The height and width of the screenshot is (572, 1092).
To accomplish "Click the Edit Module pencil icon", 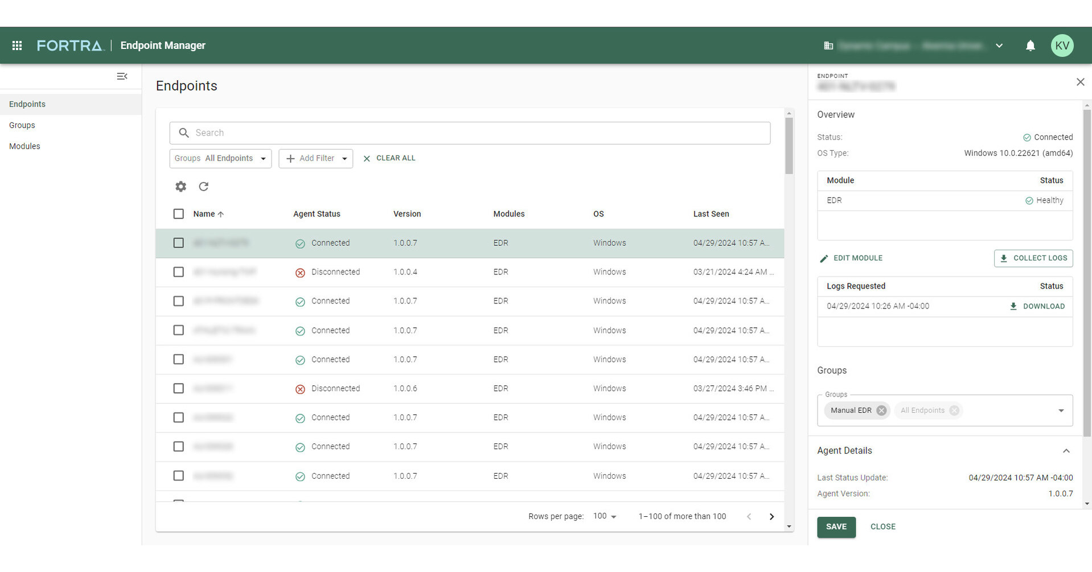I will pyautogui.click(x=824, y=258).
